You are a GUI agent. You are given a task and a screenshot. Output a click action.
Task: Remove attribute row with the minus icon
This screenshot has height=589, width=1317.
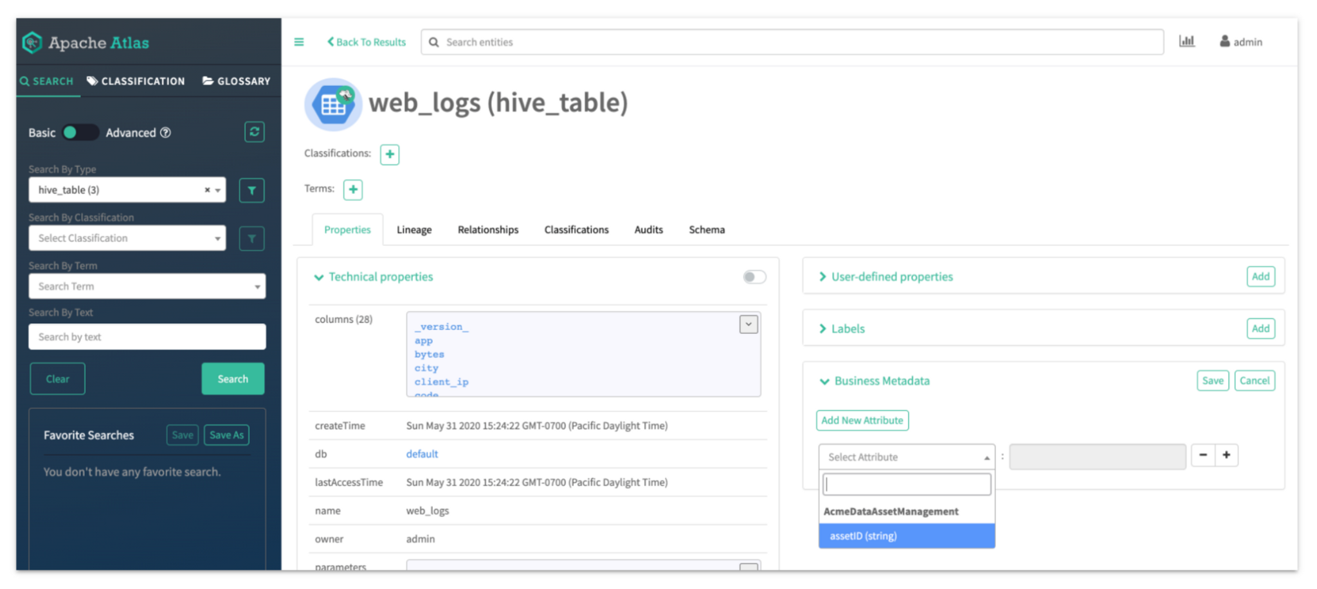pyautogui.click(x=1203, y=455)
